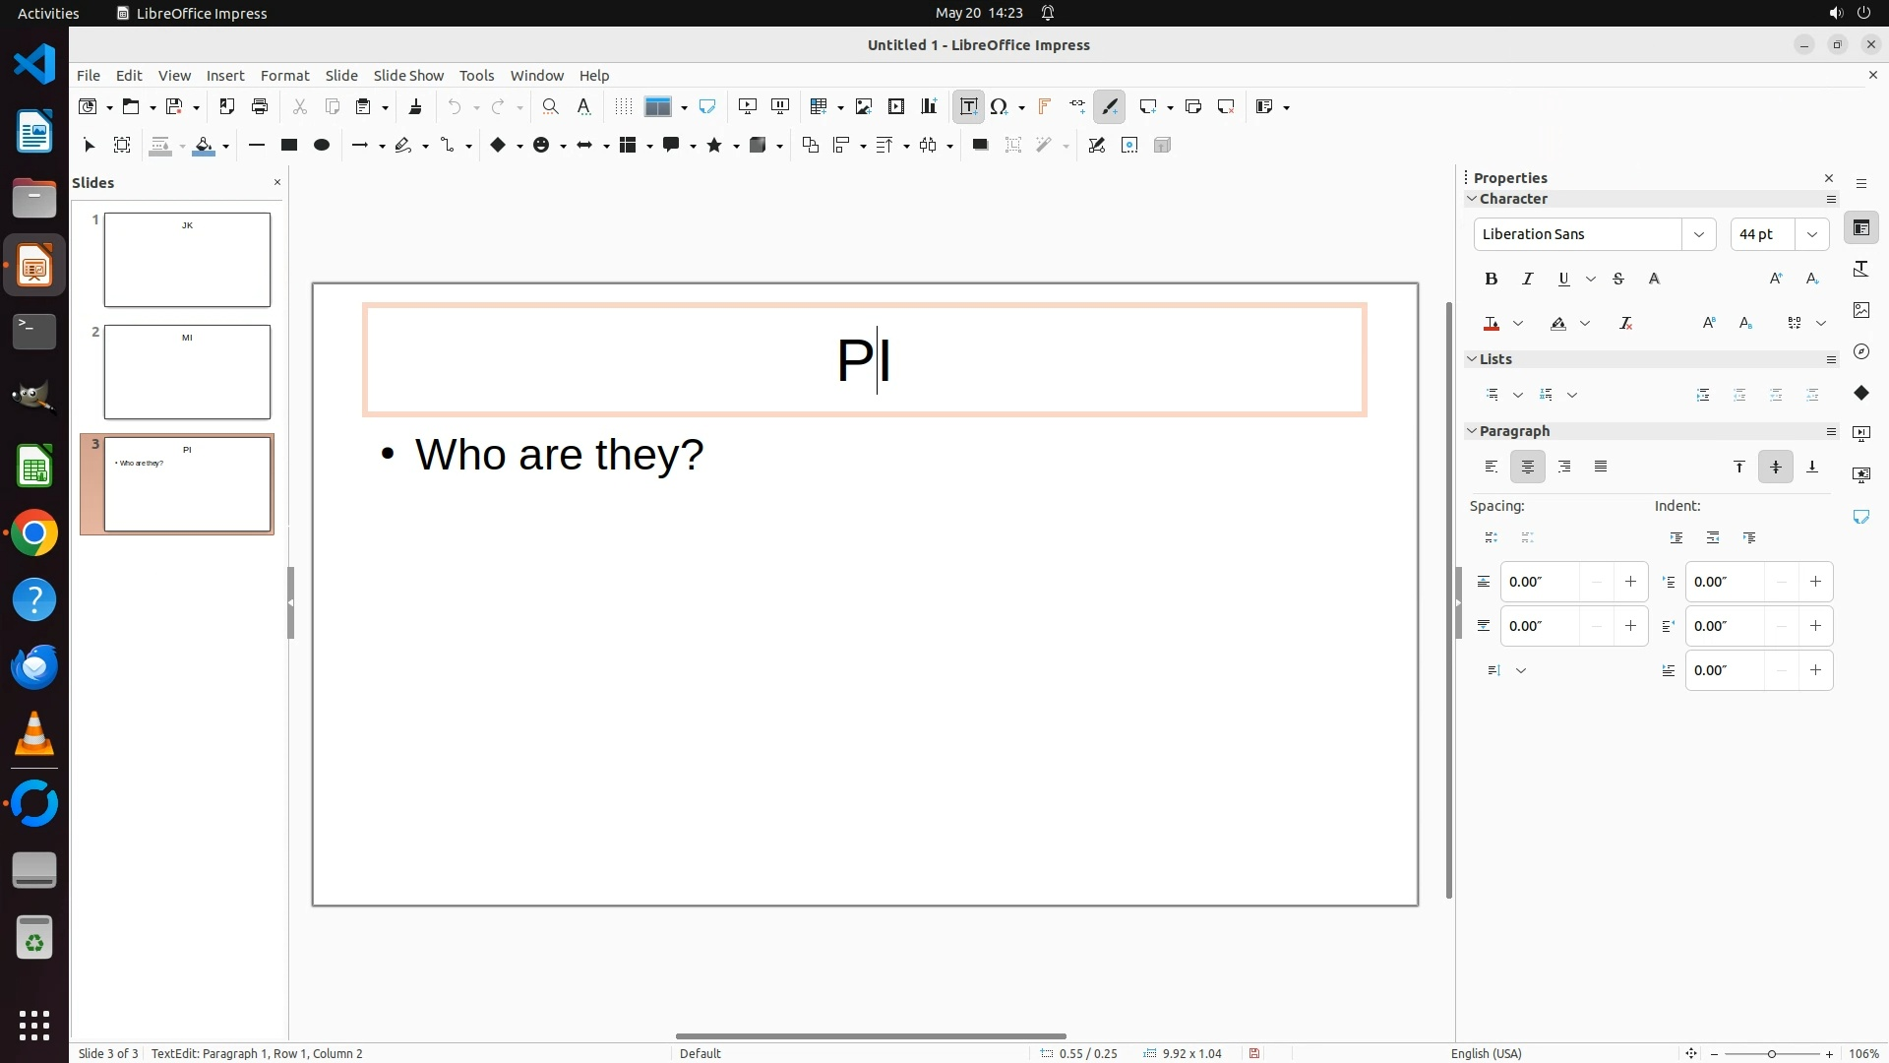
Task: Open the 44 pt font size dropdown
Action: click(1812, 234)
